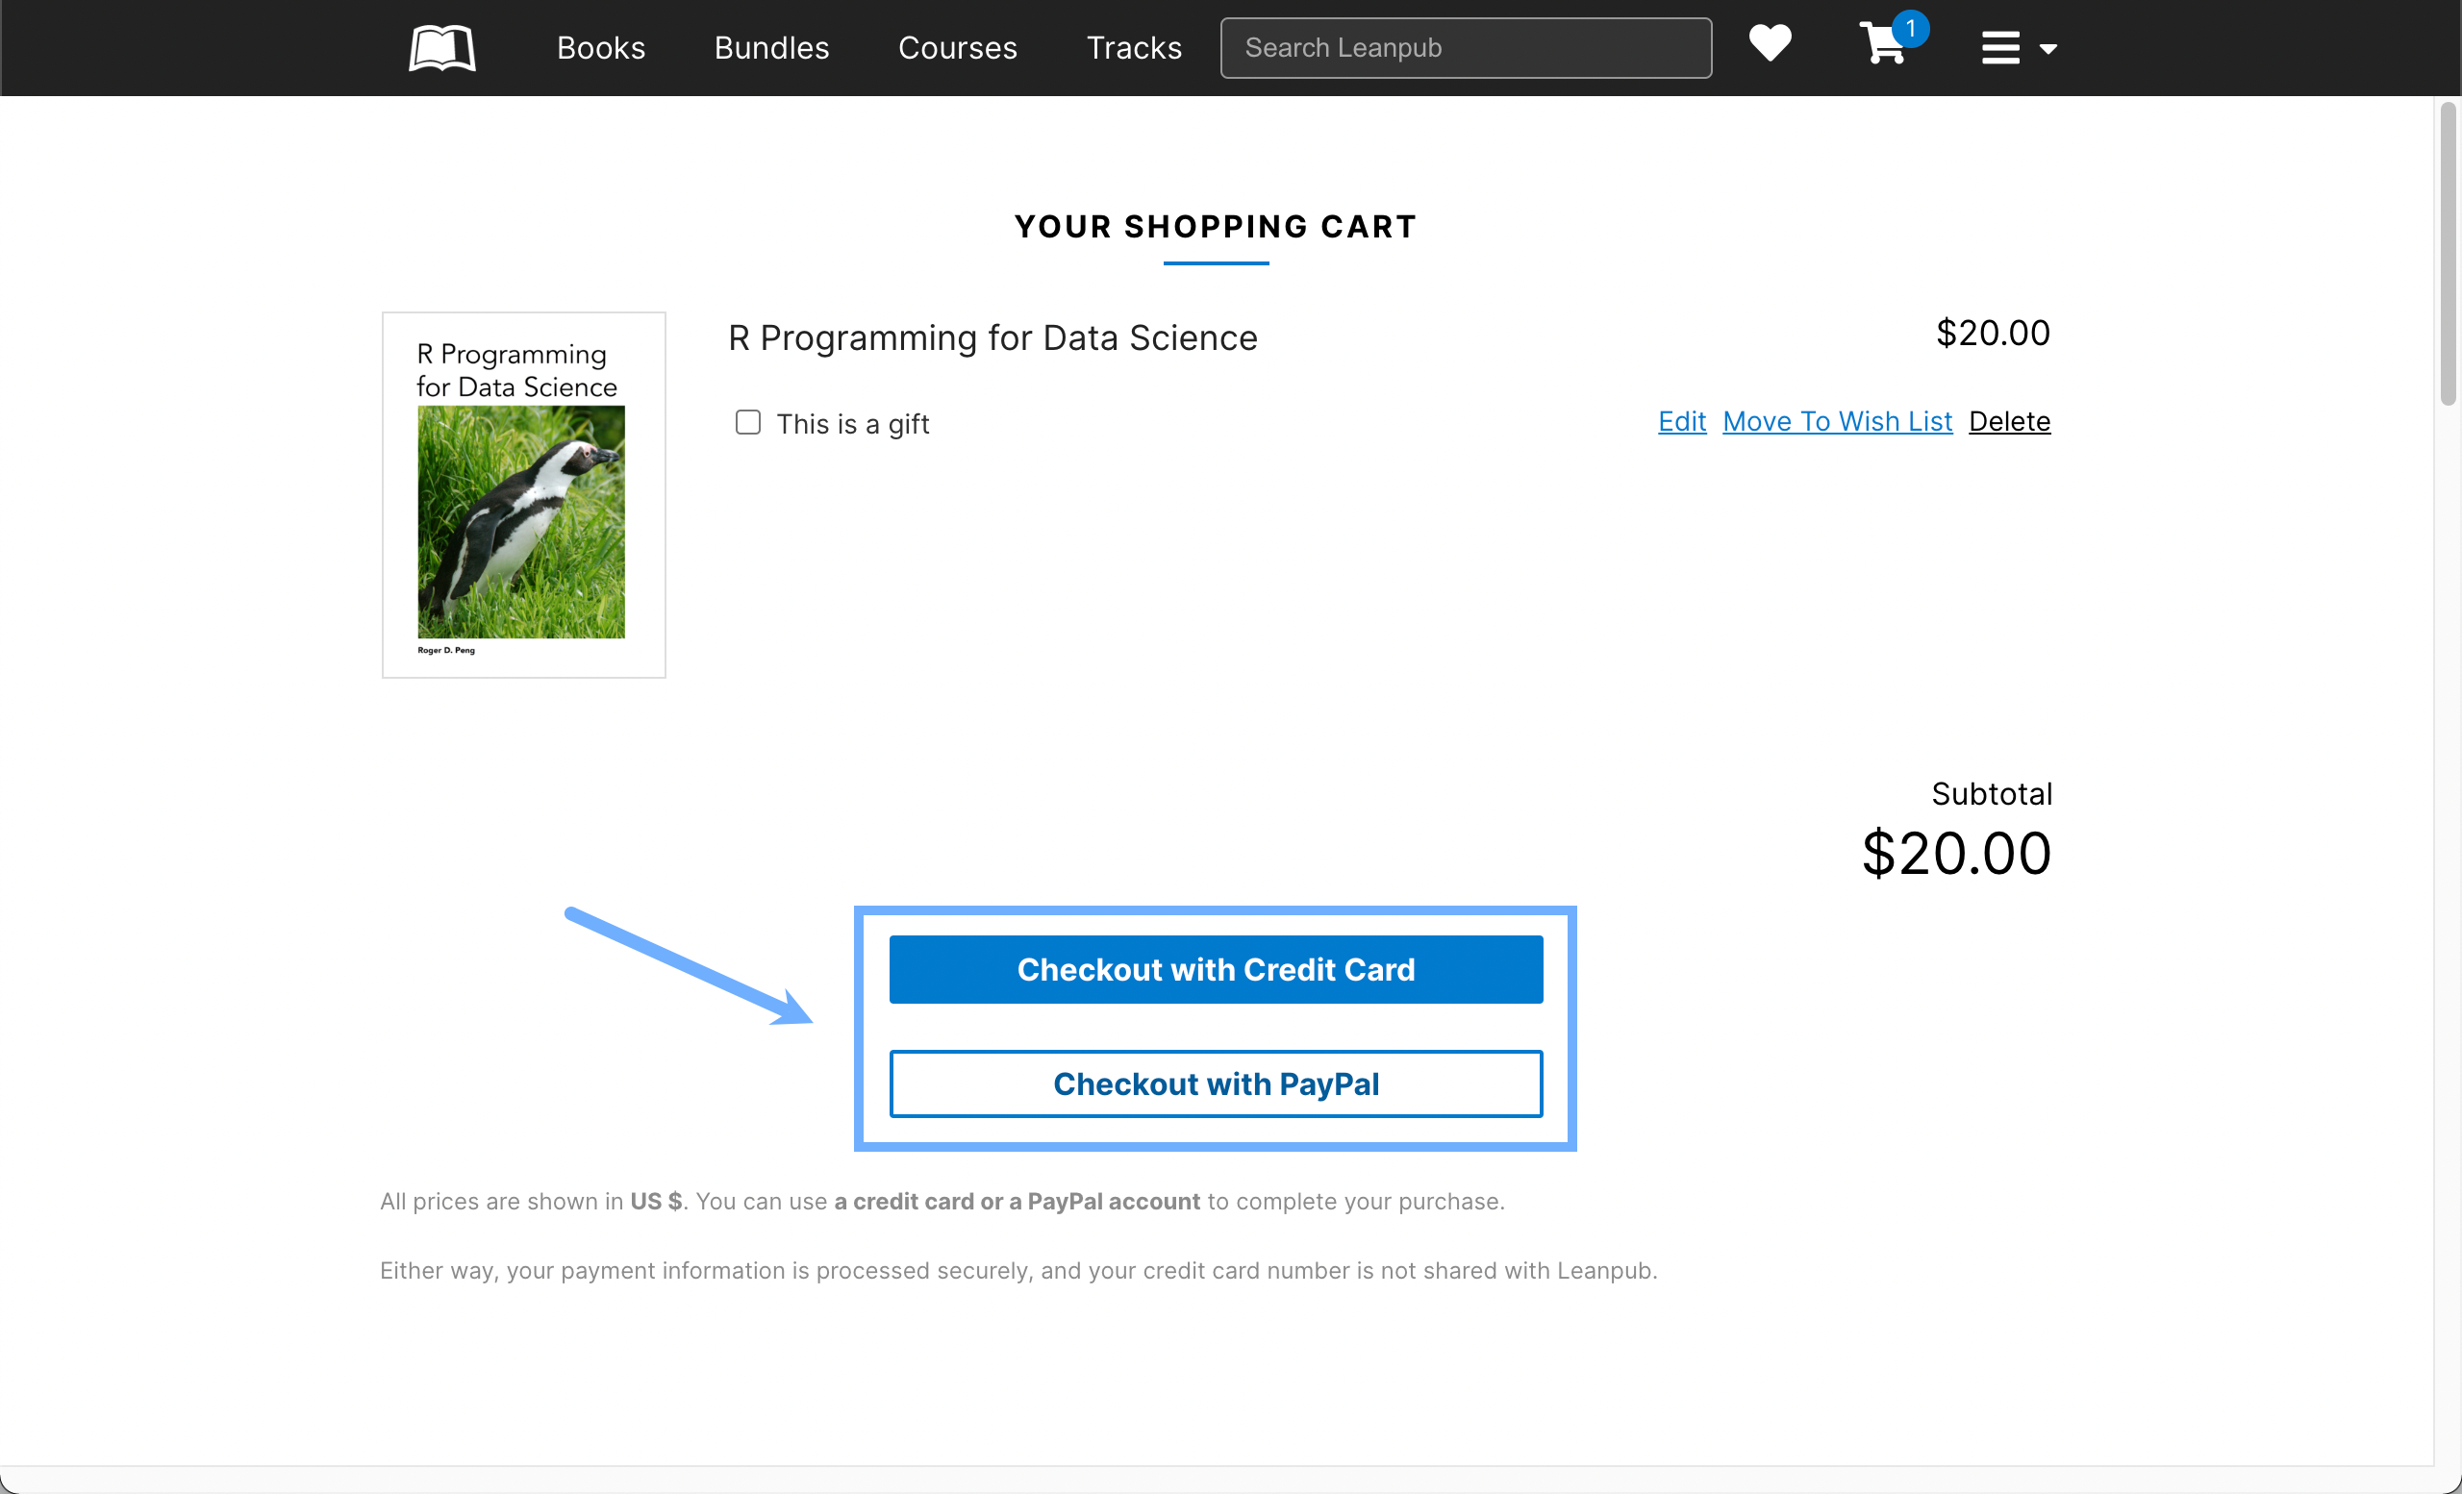Open the R Programming book cover thumbnail
Viewport: 2462px width, 1494px height.
tap(523, 495)
